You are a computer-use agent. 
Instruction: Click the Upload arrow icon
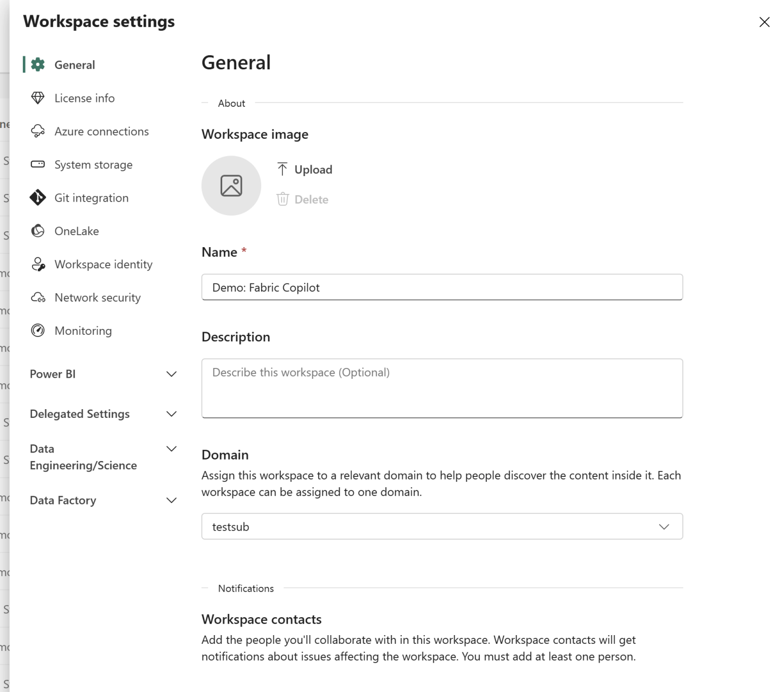282,169
